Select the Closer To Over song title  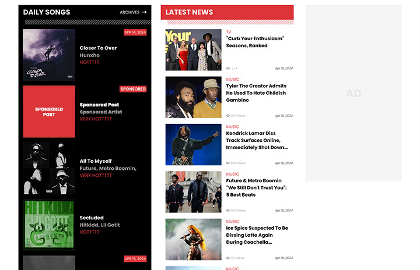[98, 48]
